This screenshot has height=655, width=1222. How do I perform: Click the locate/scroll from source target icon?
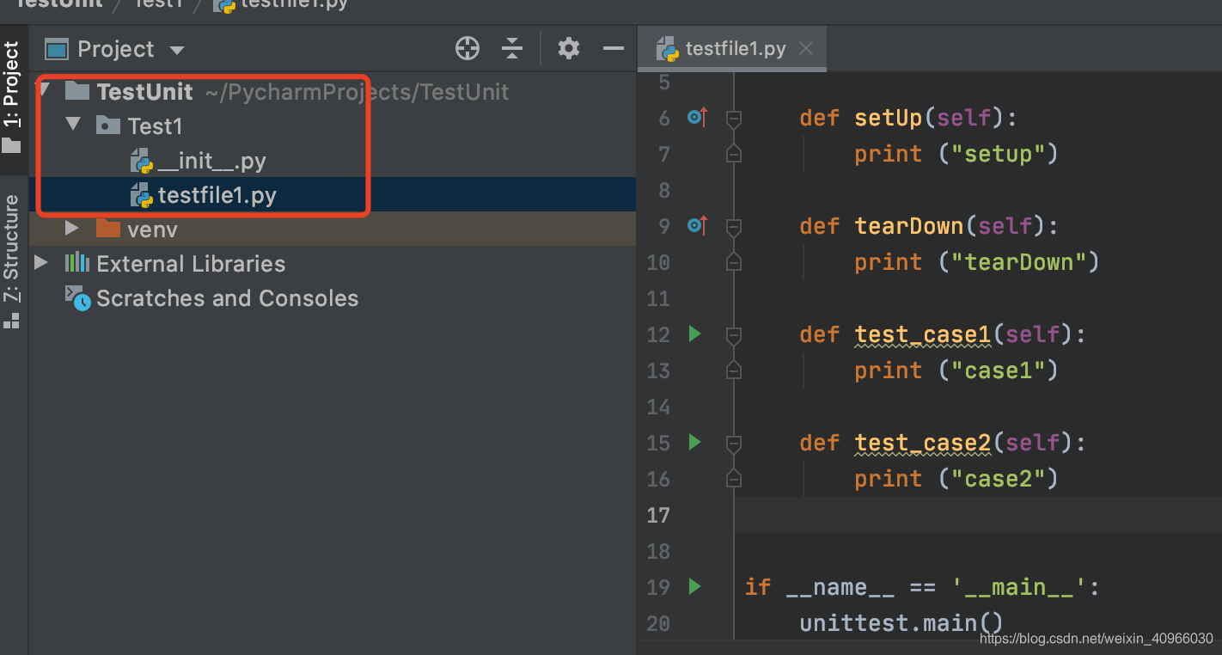467,49
